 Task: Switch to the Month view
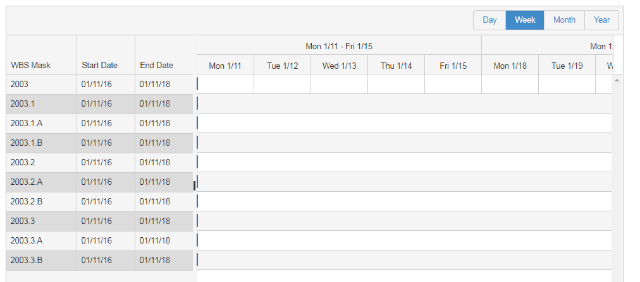564,20
